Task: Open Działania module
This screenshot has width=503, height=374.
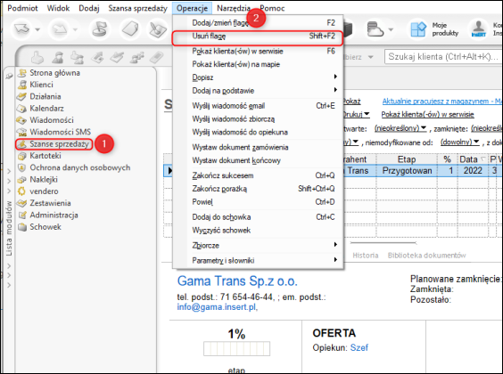Action: tap(39, 97)
